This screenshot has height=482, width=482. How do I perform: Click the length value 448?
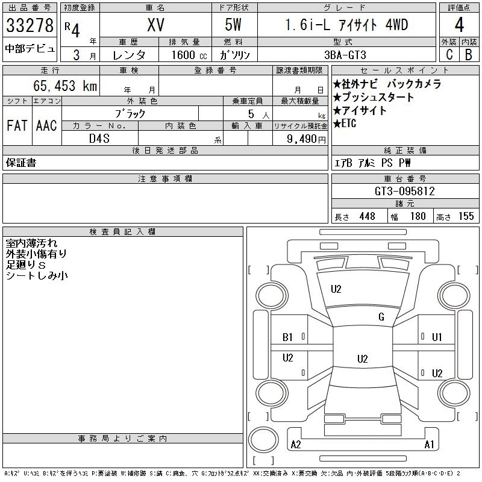(x=367, y=216)
